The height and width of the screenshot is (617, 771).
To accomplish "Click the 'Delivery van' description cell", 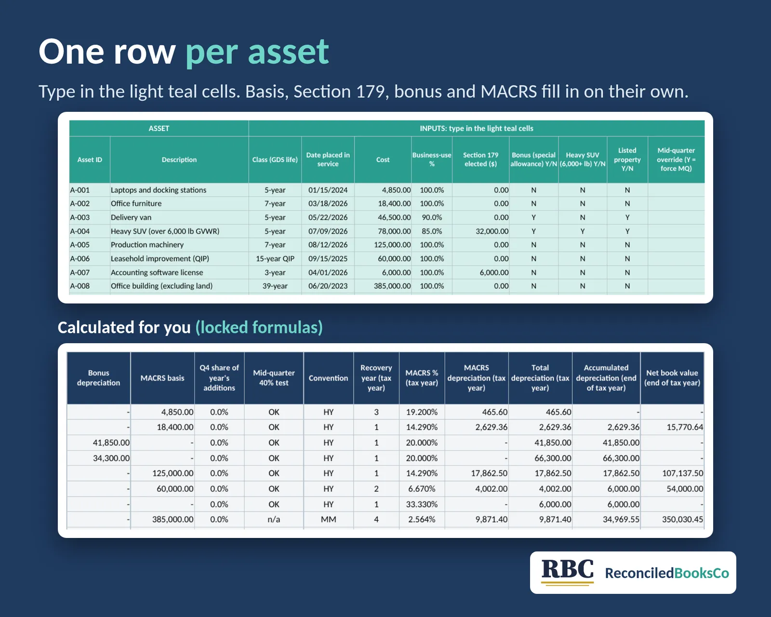I will (179, 217).
